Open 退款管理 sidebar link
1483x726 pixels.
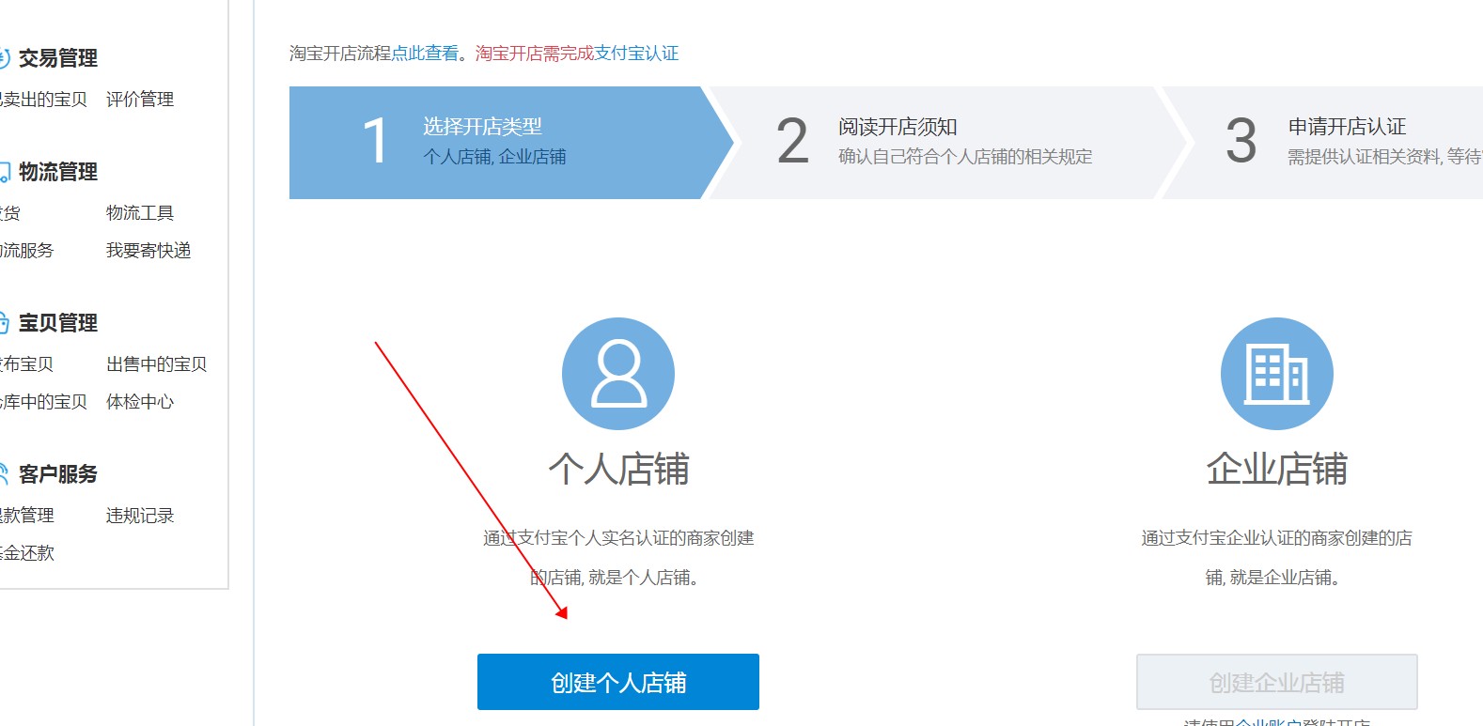26,516
